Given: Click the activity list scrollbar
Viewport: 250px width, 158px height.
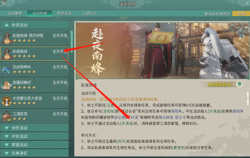Looking at the screenshot, I should pyautogui.click(x=72, y=42).
